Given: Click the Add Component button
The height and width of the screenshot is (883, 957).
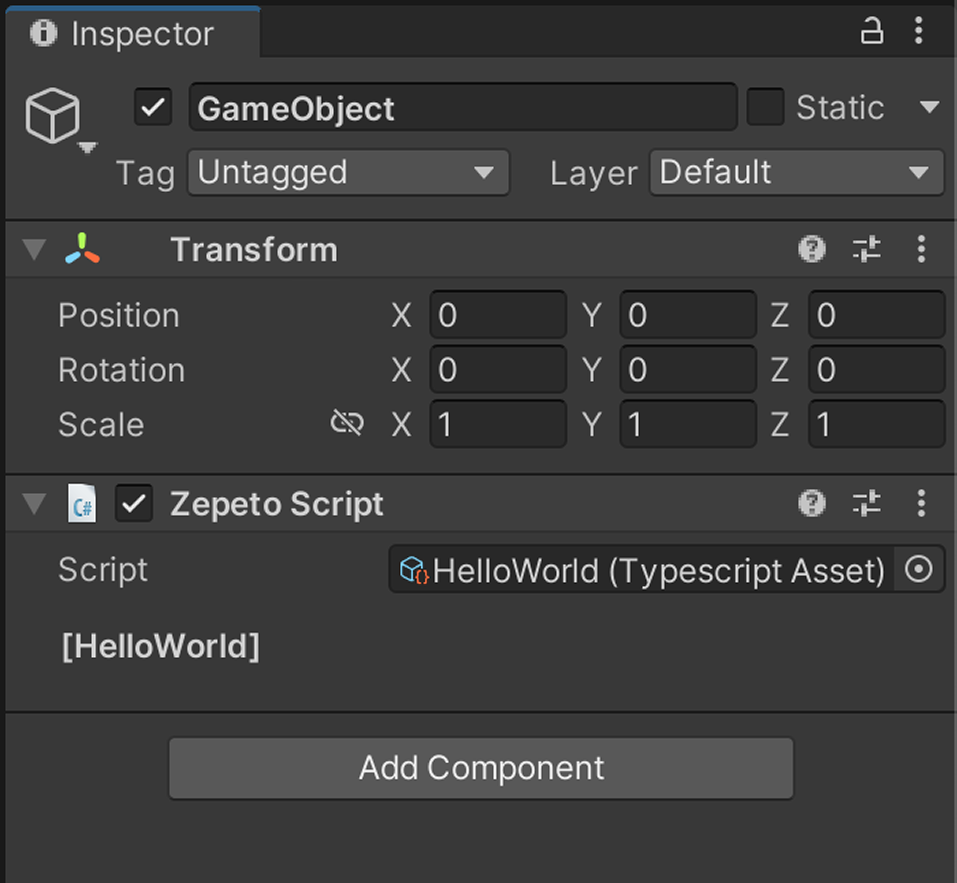Looking at the screenshot, I should point(481,768).
